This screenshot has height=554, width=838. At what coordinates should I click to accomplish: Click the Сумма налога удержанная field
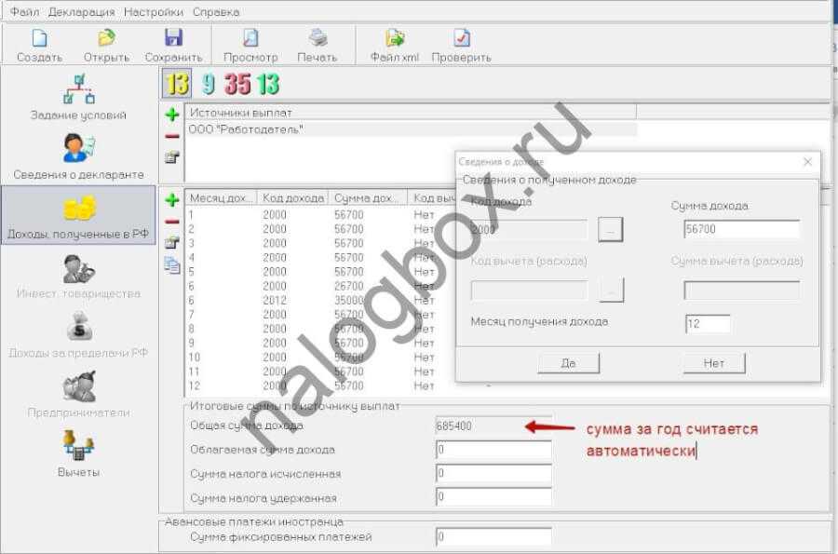coord(493,497)
